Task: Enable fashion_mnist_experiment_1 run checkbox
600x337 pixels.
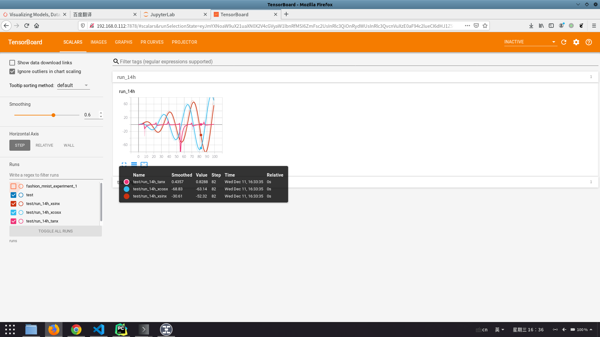Action: 13,186
